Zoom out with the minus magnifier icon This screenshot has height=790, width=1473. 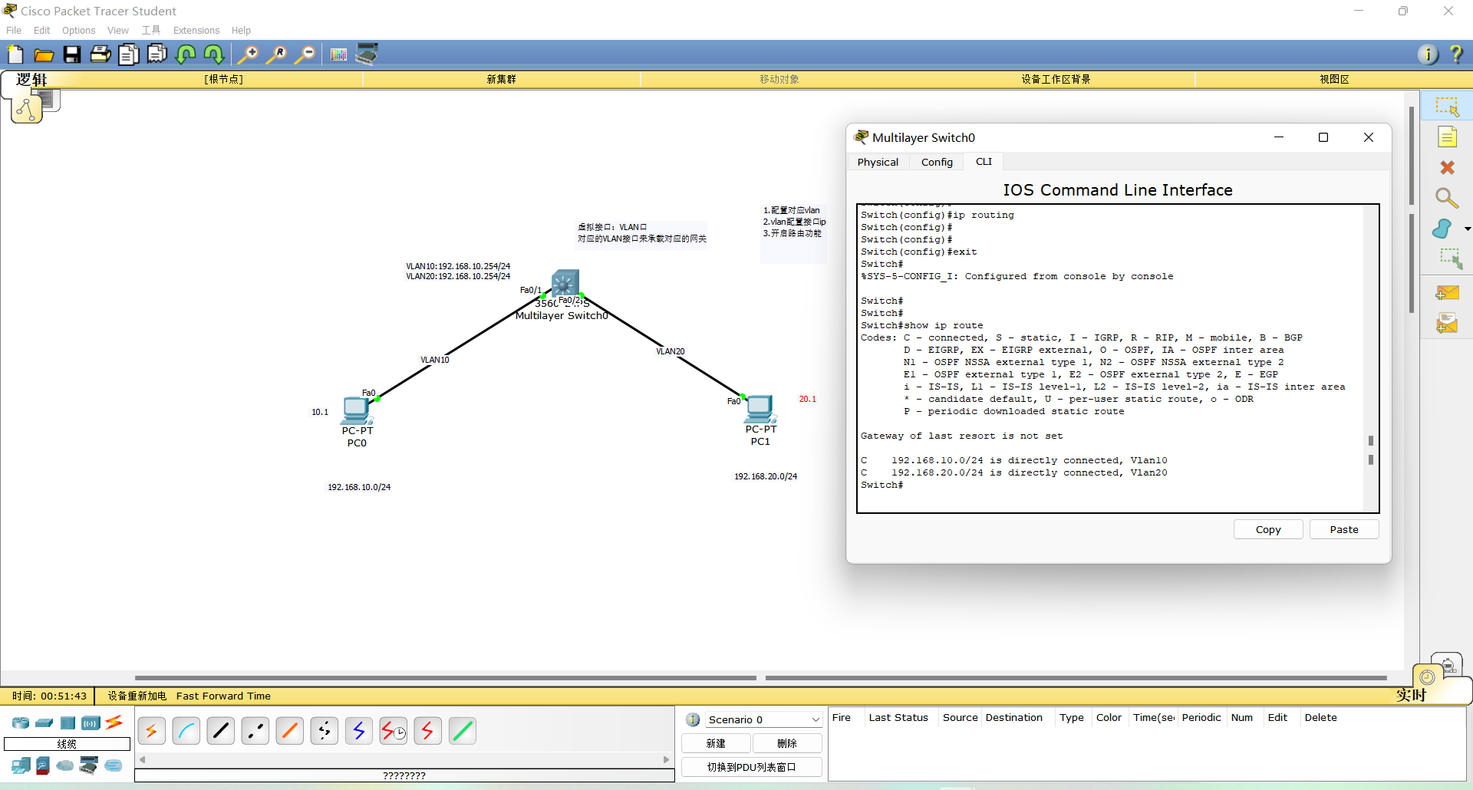pos(305,54)
